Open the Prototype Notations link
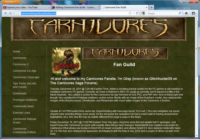The height and width of the screenshot is (139, 200). (25, 100)
